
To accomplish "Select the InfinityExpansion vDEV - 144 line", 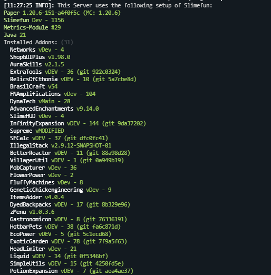I will click(x=78, y=123).
